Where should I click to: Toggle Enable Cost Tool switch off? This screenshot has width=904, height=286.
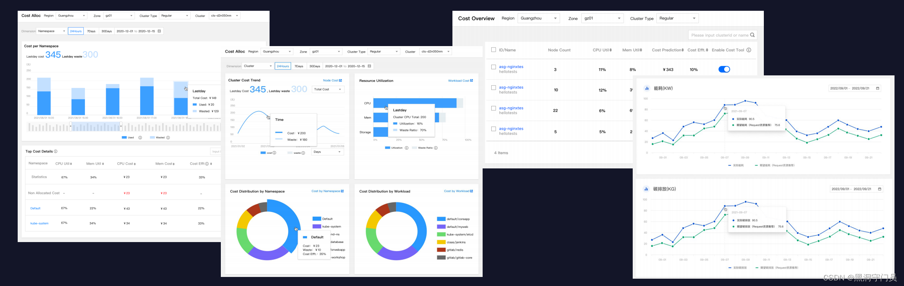pos(724,69)
